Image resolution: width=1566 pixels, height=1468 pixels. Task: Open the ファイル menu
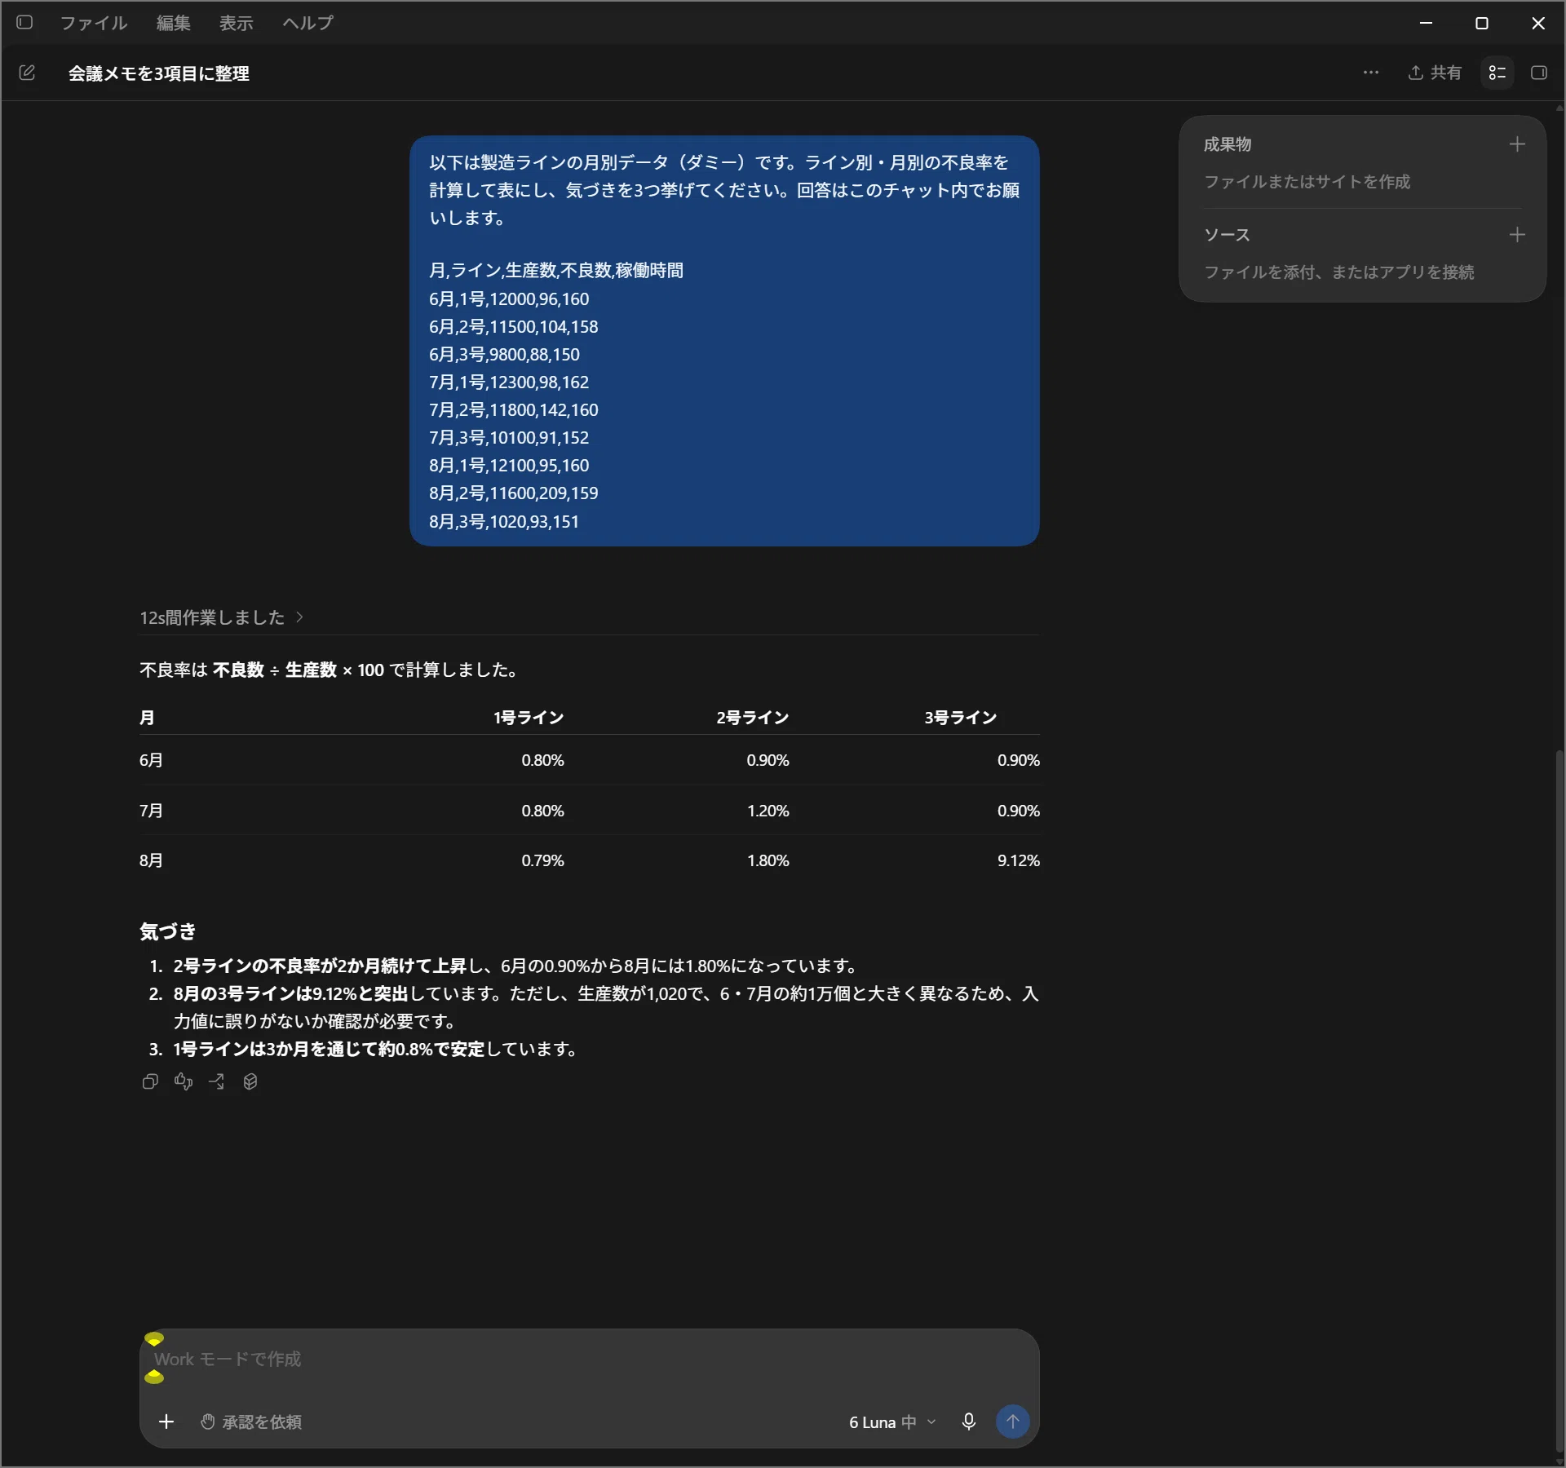click(94, 23)
